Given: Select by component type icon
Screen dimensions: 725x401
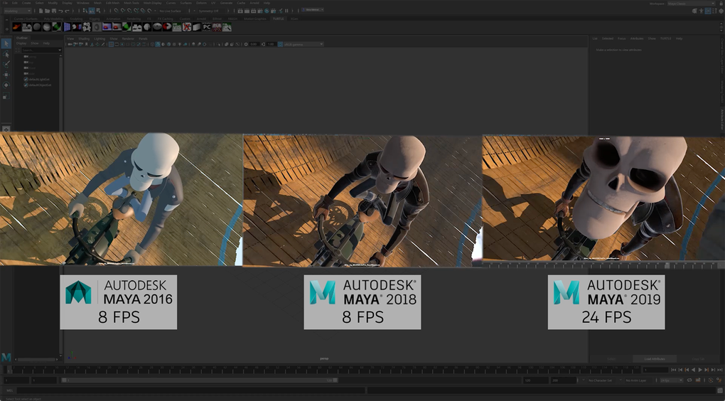Looking at the screenshot, I should (x=98, y=10).
